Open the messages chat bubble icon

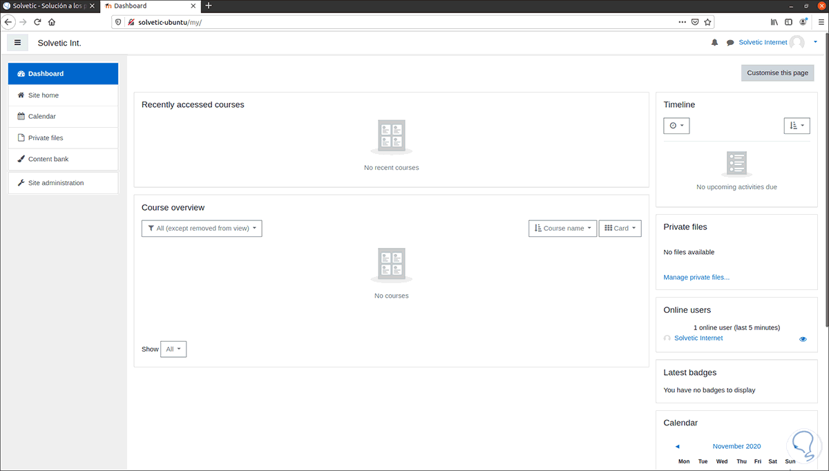[730, 42]
